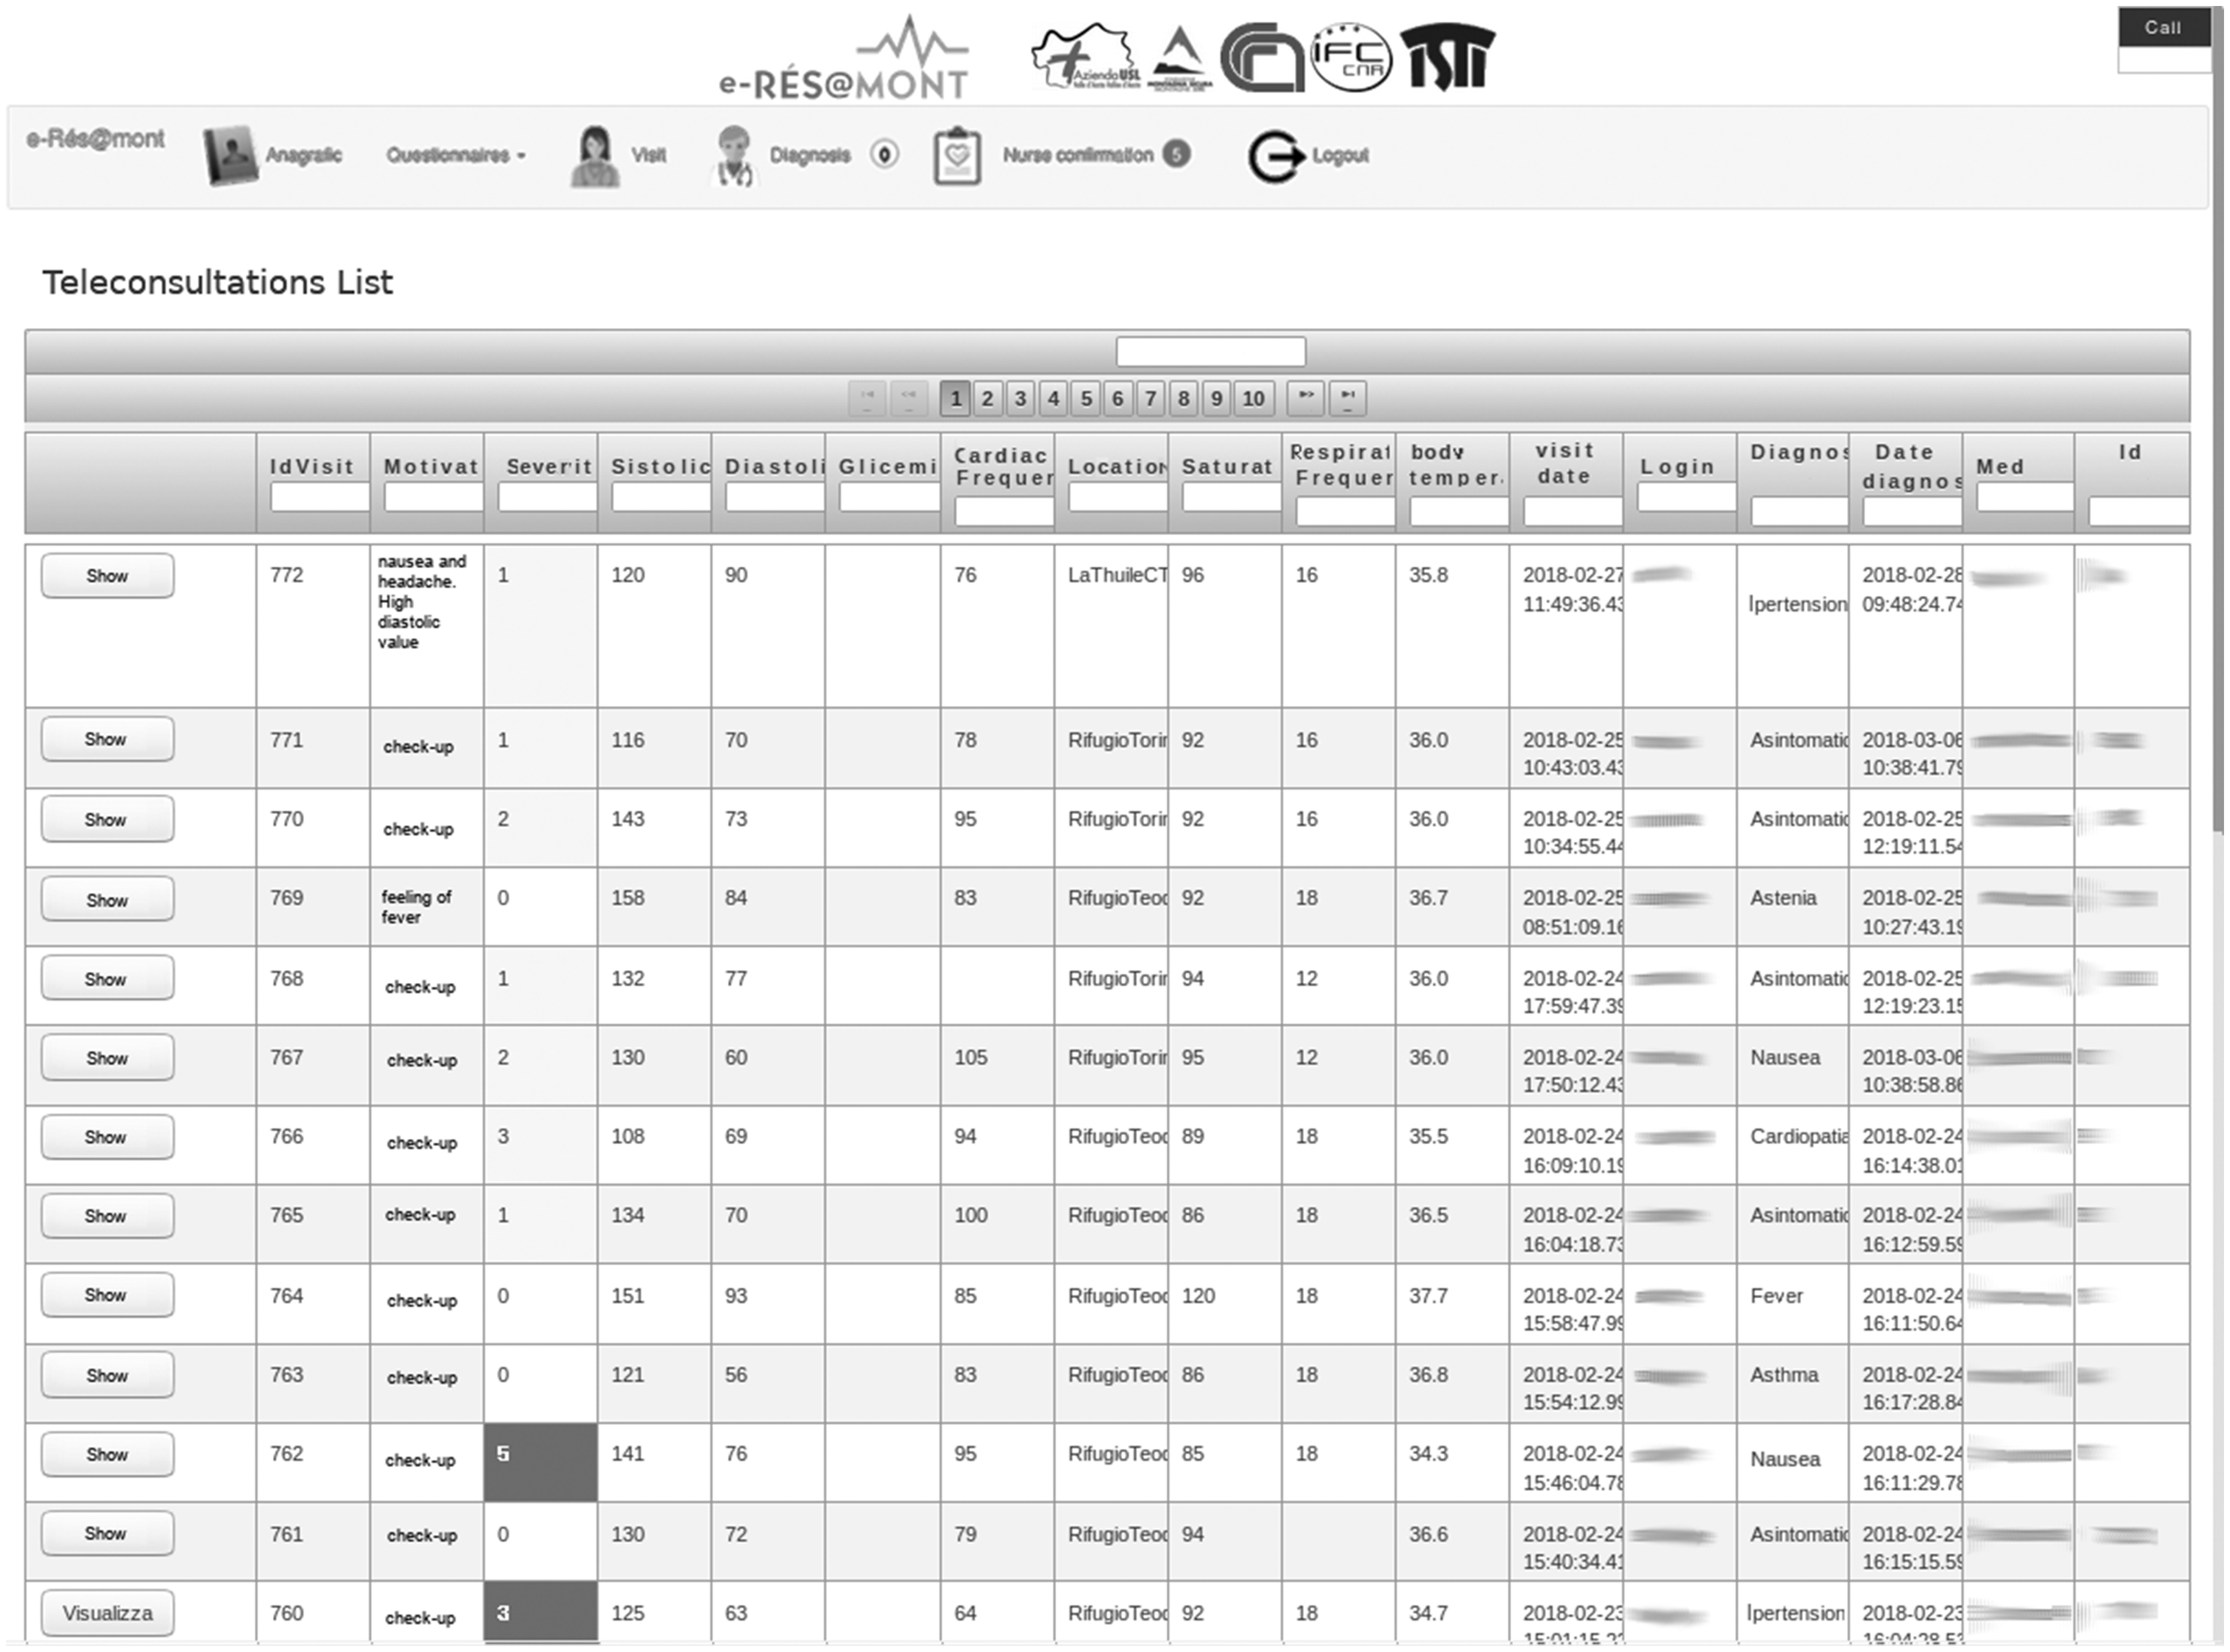2230x1652 pixels.
Task: Select page 5 in the paginator
Action: coord(1085,398)
